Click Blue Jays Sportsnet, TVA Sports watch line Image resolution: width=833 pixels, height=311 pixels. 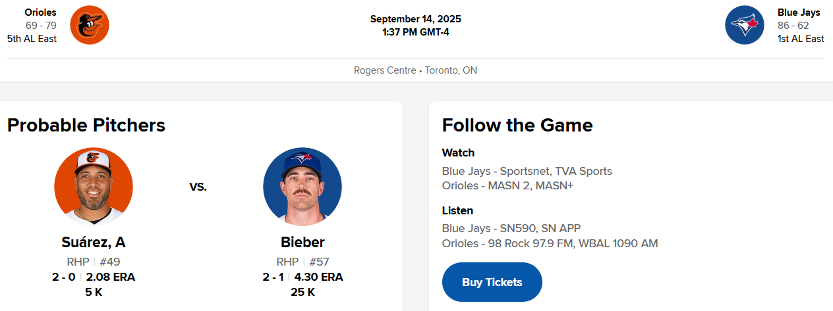point(527,172)
